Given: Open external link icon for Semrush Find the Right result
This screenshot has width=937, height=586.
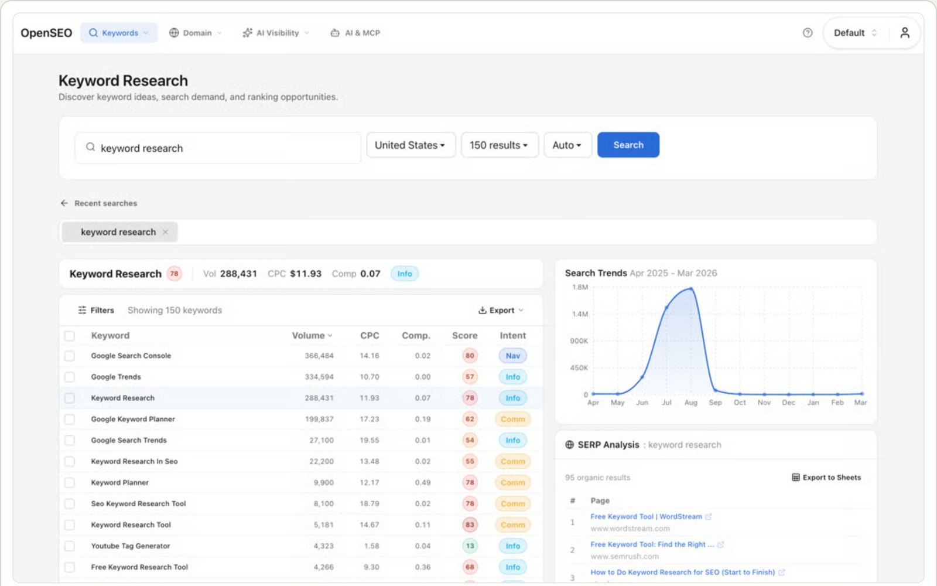Looking at the screenshot, I should (721, 544).
